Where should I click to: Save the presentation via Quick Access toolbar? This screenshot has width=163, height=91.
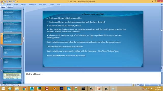click(x=7, y=2)
